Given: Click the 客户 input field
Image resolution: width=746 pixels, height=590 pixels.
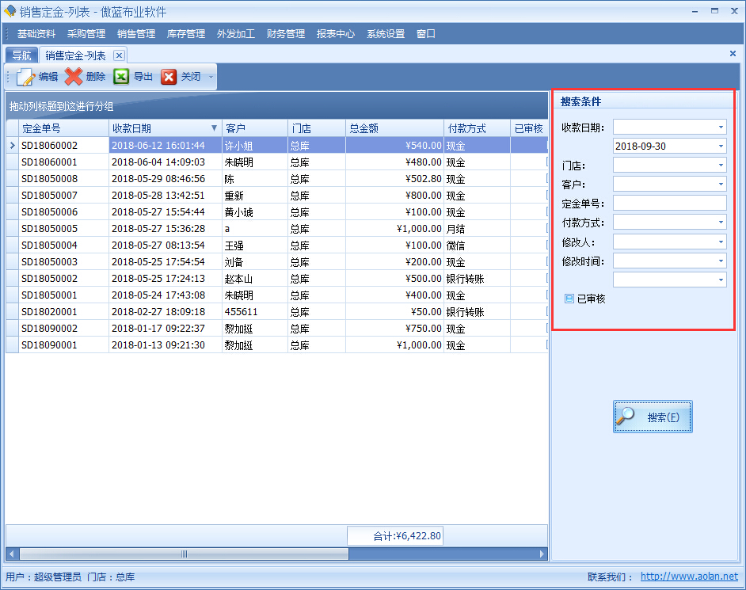Looking at the screenshot, I should 669,184.
